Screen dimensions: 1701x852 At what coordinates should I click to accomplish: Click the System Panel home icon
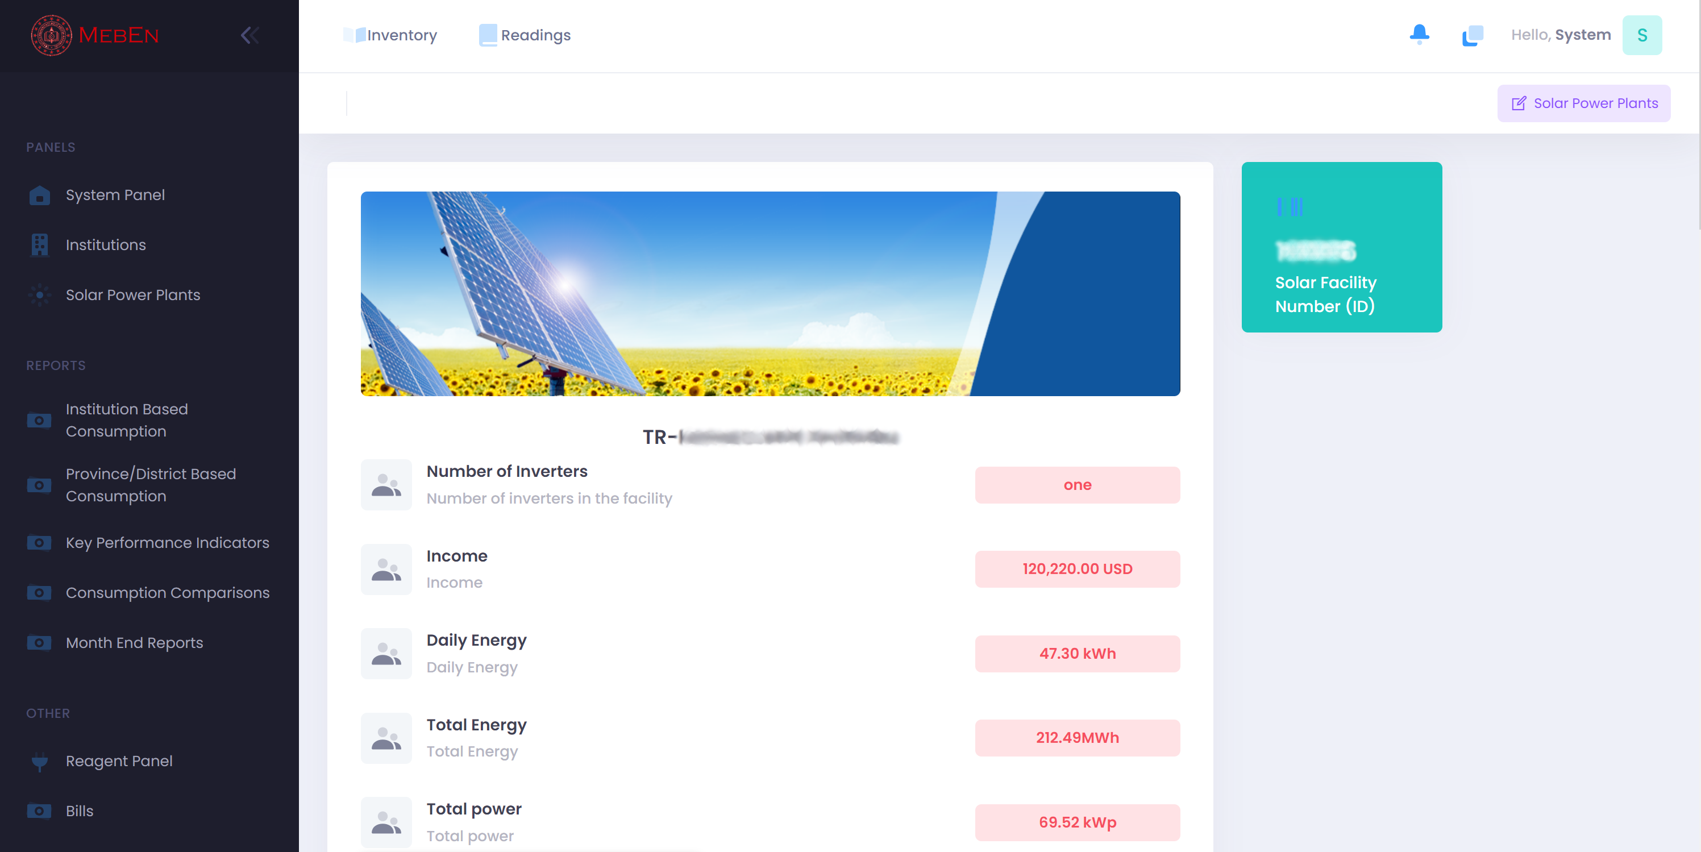coord(40,195)
